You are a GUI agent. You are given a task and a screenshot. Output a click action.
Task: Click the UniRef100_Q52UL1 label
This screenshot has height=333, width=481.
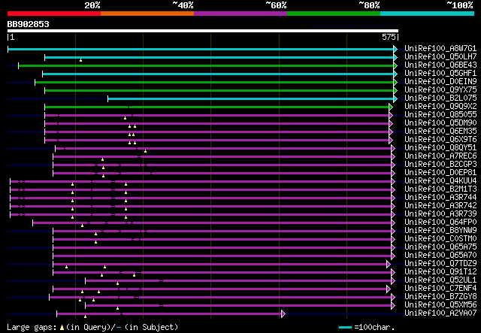point(440,280)
